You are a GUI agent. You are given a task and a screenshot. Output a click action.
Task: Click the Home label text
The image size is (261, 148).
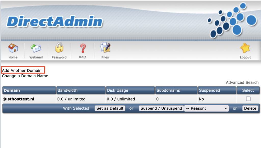click(13, 57)
